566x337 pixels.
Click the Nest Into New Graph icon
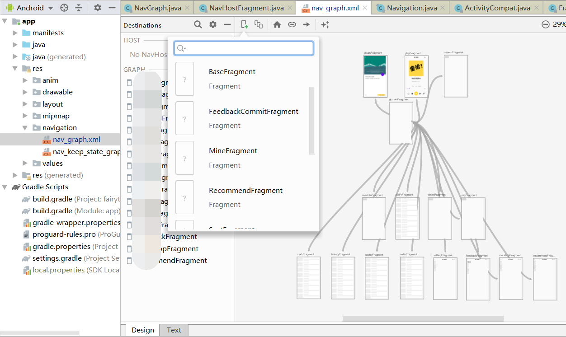tap(259, 25)
